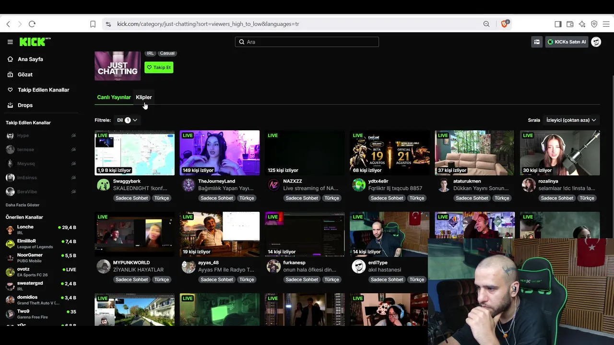Go back using the browser back arrow
The width and height of the screenshot is (614, 345).
tap(8, 24)
